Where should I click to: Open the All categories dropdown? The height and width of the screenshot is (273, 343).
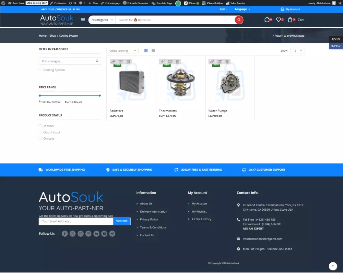tap(102, 20)
